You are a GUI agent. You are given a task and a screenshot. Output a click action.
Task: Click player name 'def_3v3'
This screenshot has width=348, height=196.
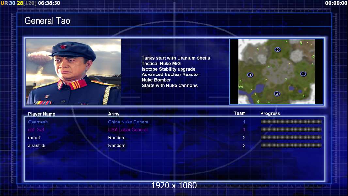pyautogui.click(x=36, y=130)
